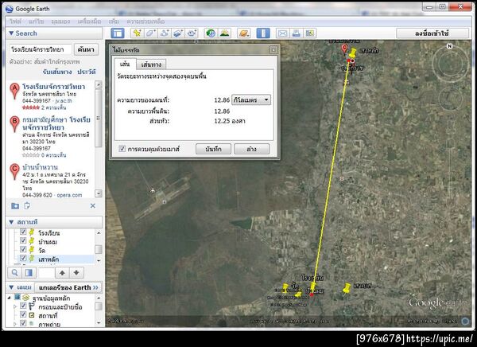Click the บันทึก button in ruler dialog
The height and width of the screenshot is (347, 477).
(213, 149)
